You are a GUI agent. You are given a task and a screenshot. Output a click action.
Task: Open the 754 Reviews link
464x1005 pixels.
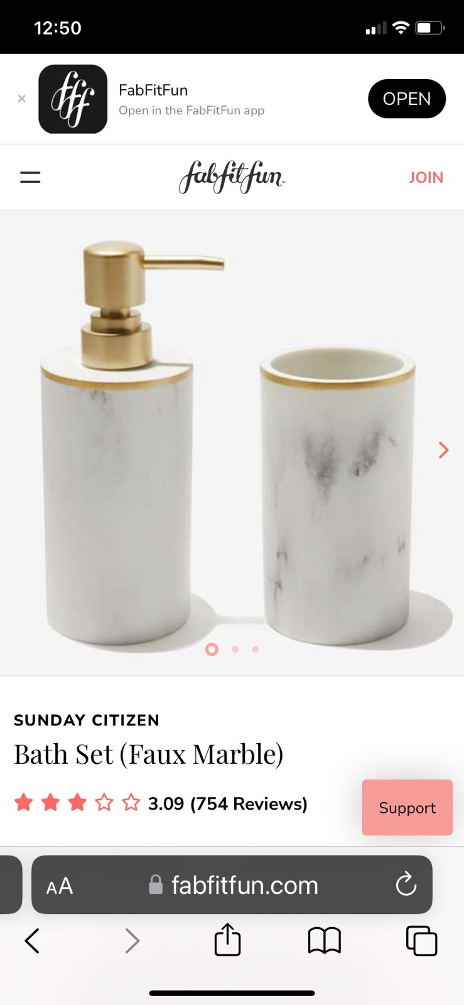coord(249,803)
